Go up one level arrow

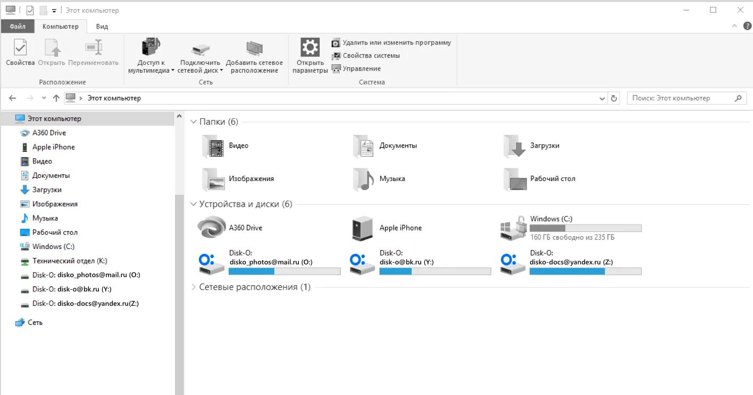point(56,98)
